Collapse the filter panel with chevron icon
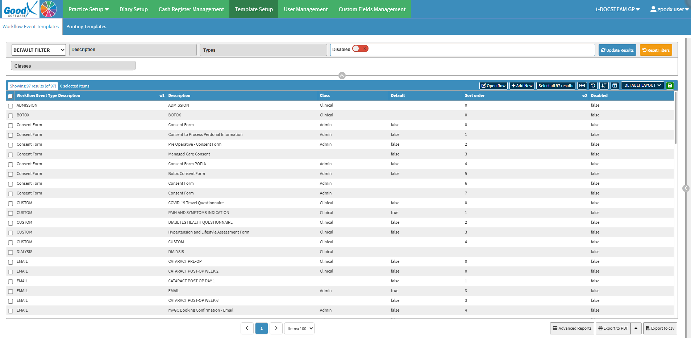 (x=342, y=76)
